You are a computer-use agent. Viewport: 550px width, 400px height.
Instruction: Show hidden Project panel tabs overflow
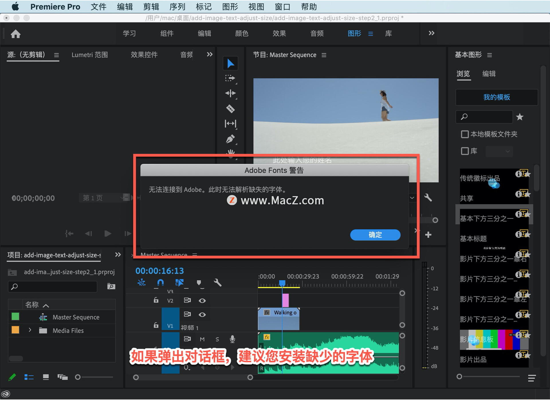(118, 255)
